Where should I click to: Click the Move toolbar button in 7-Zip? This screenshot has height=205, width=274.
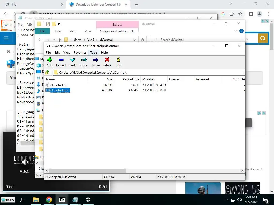[96, 62]
